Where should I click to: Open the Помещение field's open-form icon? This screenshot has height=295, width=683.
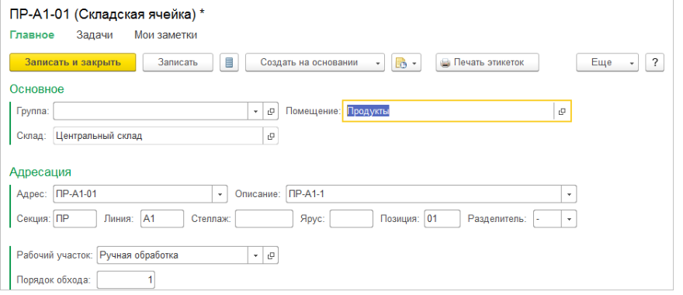(x=562, y=111)
